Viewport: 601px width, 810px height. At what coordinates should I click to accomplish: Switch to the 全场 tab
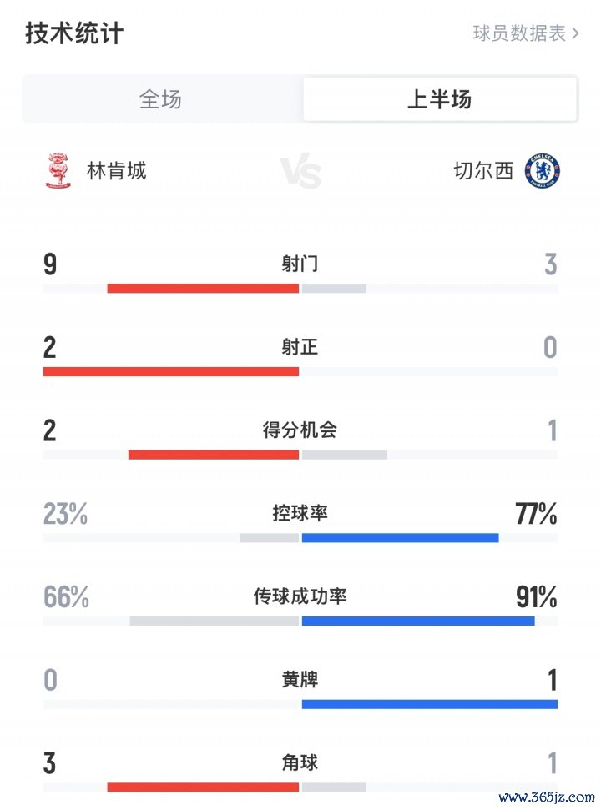(x=161, y=99)
